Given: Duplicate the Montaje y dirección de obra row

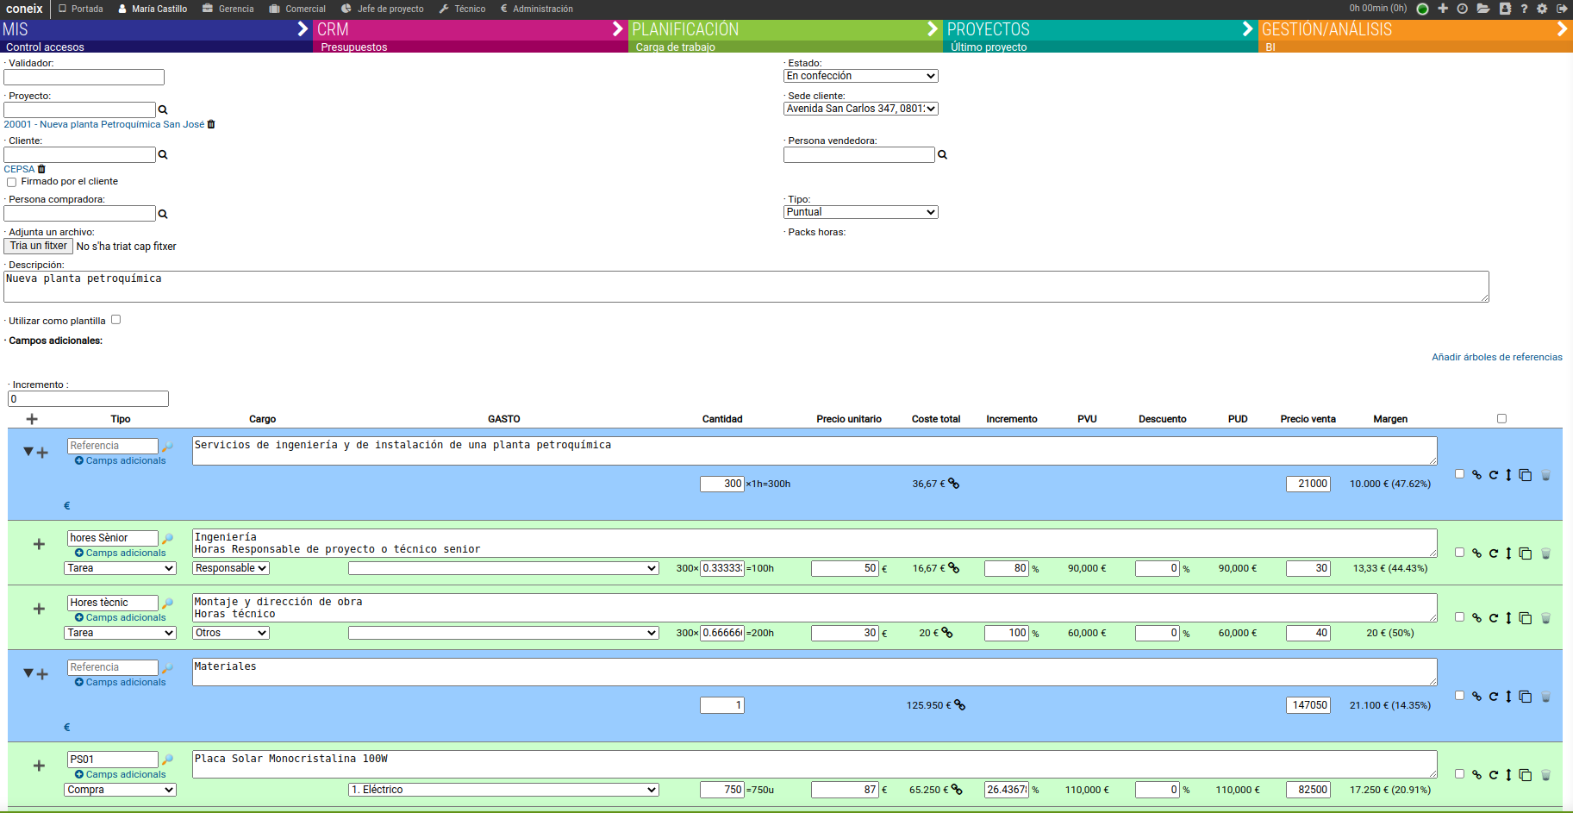Looking at the screenshot, I should 1526,618.
